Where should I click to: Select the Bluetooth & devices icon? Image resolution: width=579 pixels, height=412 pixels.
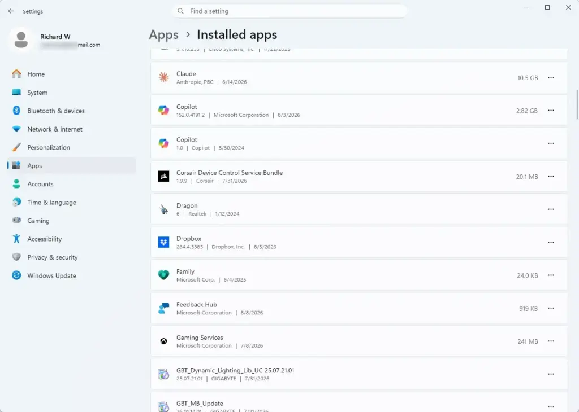point(16,111)
